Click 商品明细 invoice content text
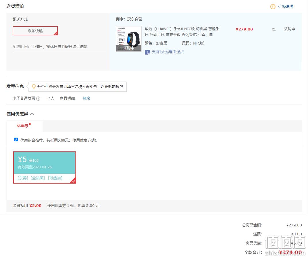Viewport: 308px width, 258px height. pos(67,98)
